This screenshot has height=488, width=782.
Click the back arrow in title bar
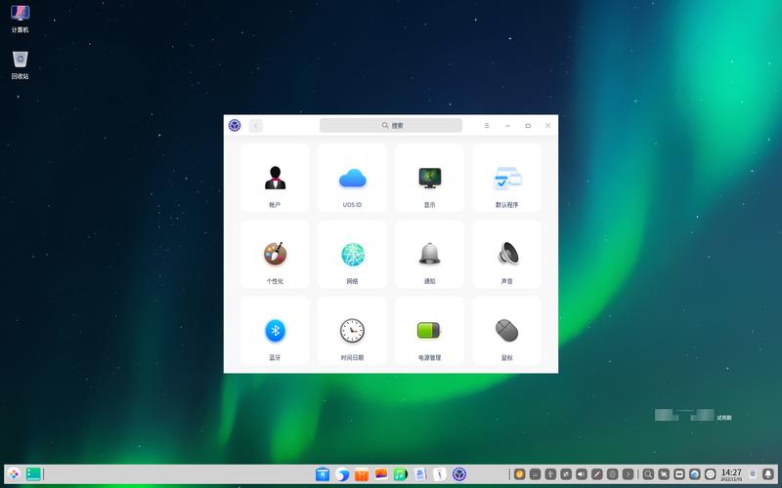(255, 126)
